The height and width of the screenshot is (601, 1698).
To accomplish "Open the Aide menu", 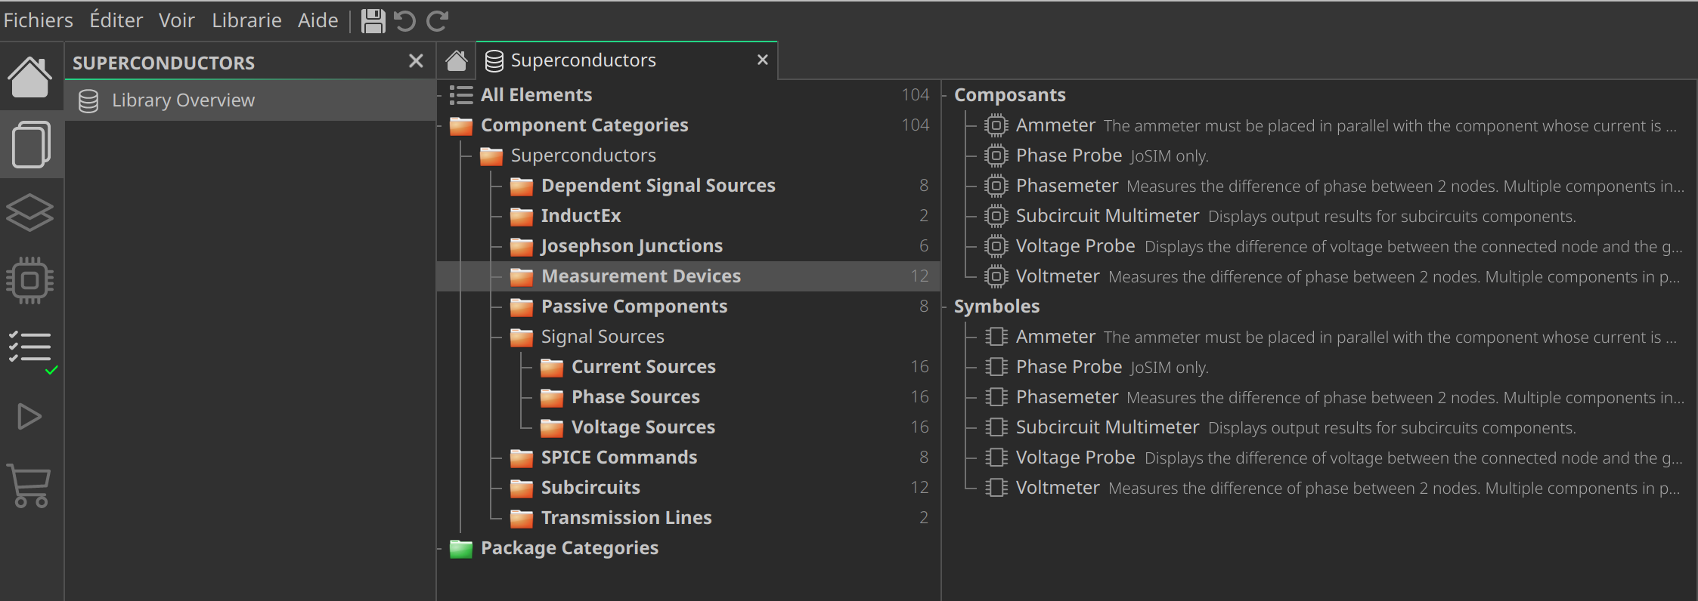I will click(x=318, y=20).
